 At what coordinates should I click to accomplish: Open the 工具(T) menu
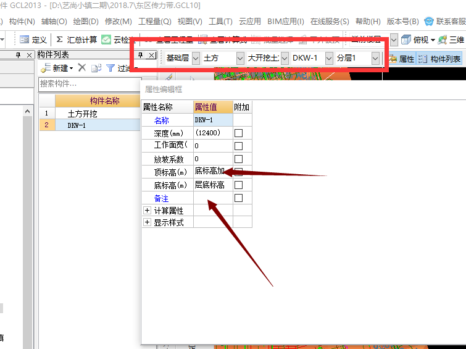pos(220,22)
